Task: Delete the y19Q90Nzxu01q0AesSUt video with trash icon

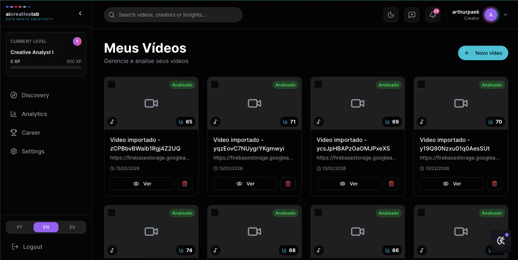Action: point(495,184)
